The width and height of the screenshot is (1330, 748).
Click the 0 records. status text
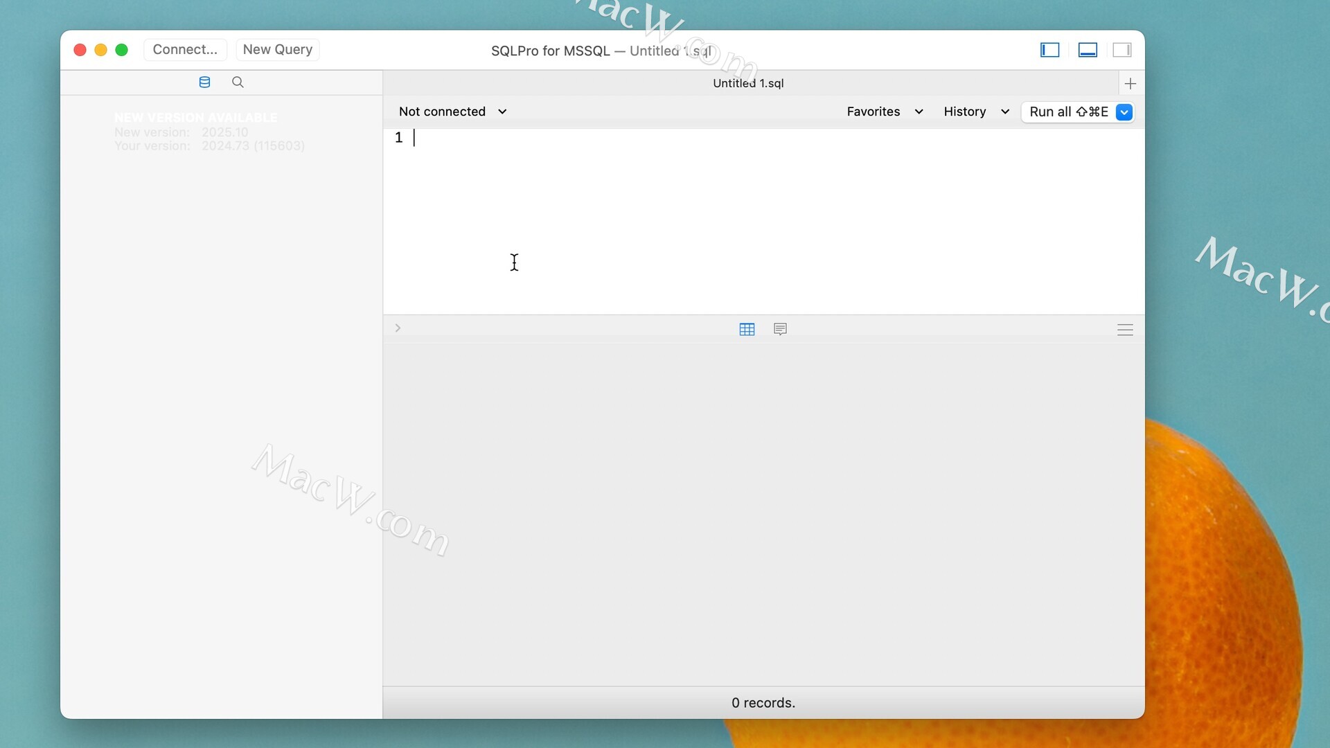click(x=763, y=703)
